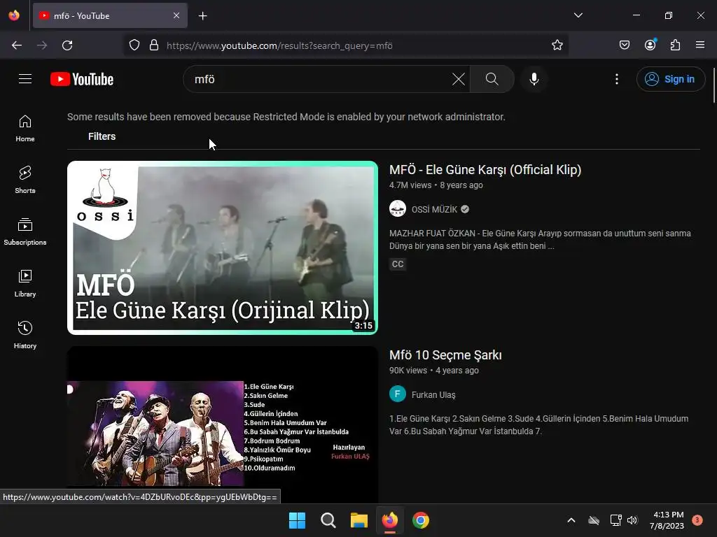The height and width of the screenshot is (537, 717).
Task: Close the mfö - YouTube tab
Action: click(176, 15)
